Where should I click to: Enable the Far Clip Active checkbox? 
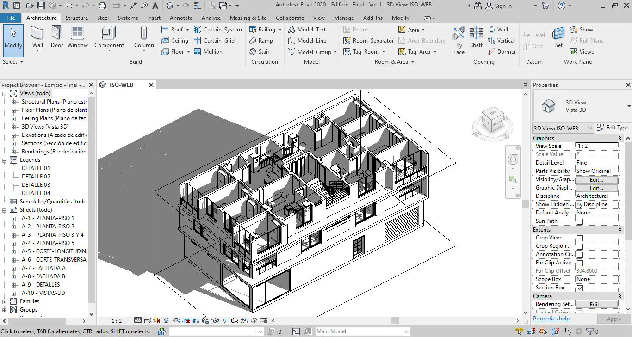click(x=580, y=263)
